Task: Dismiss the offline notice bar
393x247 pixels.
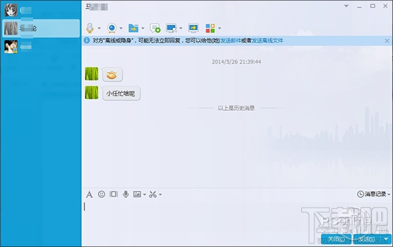Action: pyautogui.click(x=387, y=41)
